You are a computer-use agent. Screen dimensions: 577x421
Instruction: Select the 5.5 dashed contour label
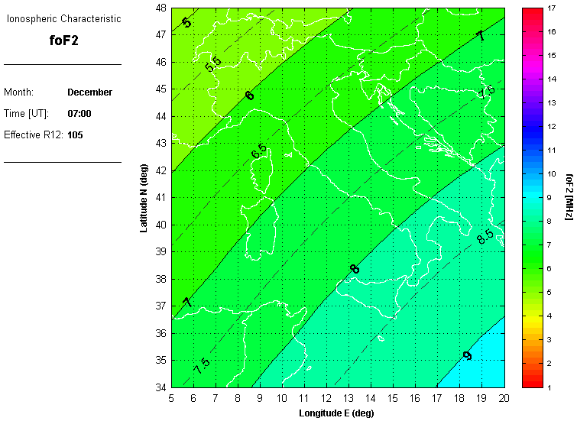(x=213, y=65)
